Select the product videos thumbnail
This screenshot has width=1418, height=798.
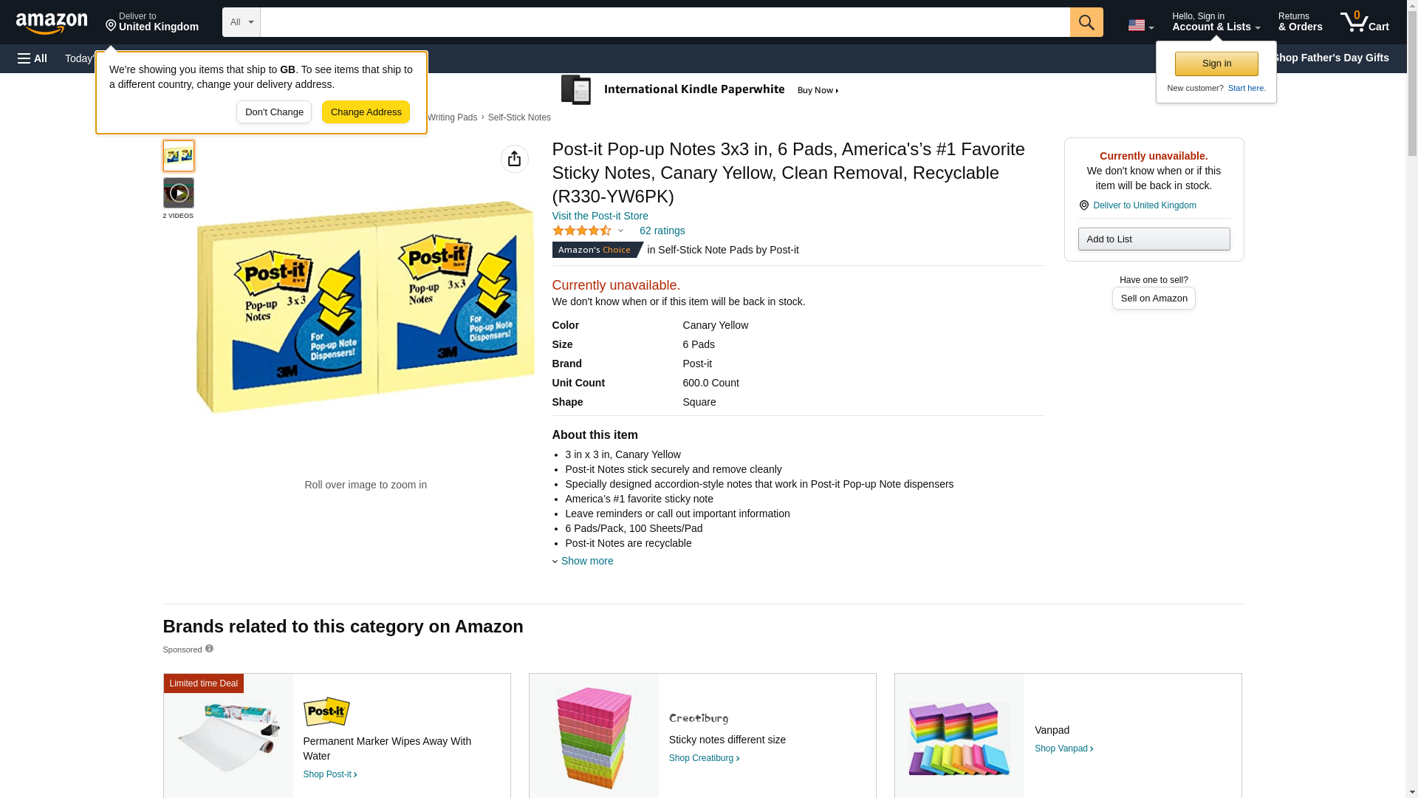coord(178,193)
